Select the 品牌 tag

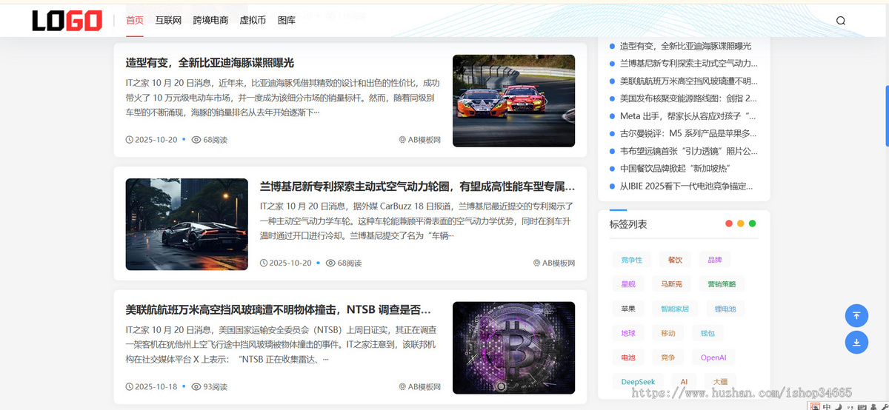click(714, 260)
